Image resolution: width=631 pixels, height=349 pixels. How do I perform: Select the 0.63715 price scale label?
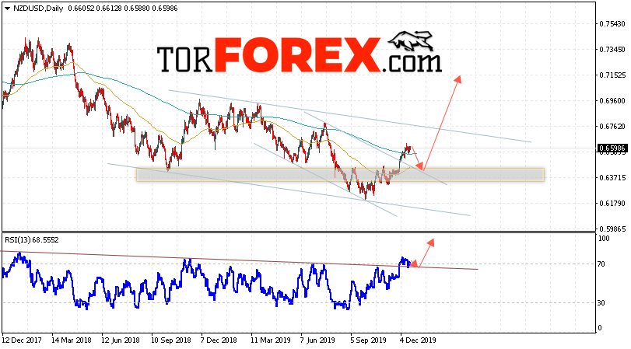612,178
